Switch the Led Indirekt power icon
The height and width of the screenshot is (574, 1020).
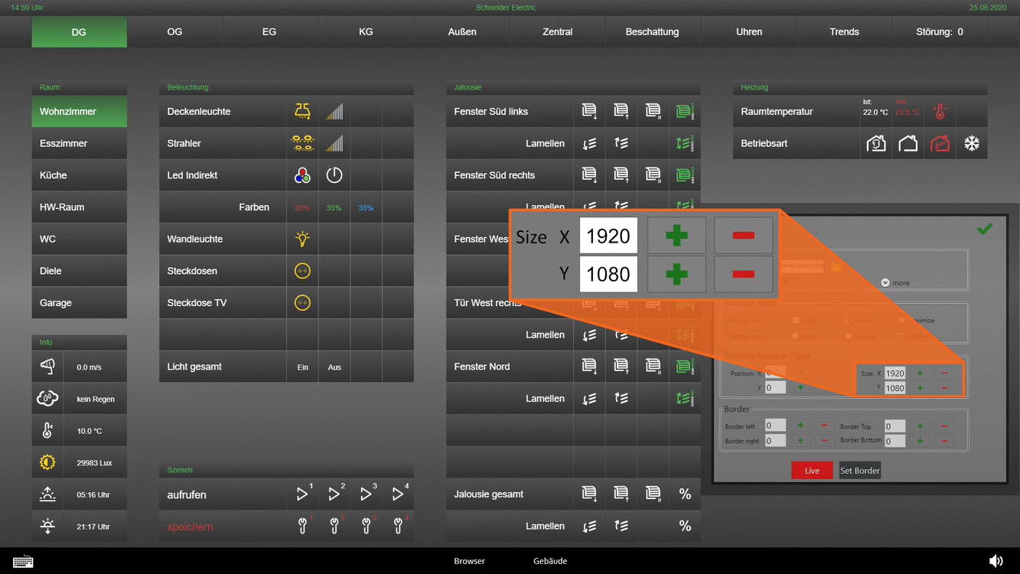click(334, 175)
